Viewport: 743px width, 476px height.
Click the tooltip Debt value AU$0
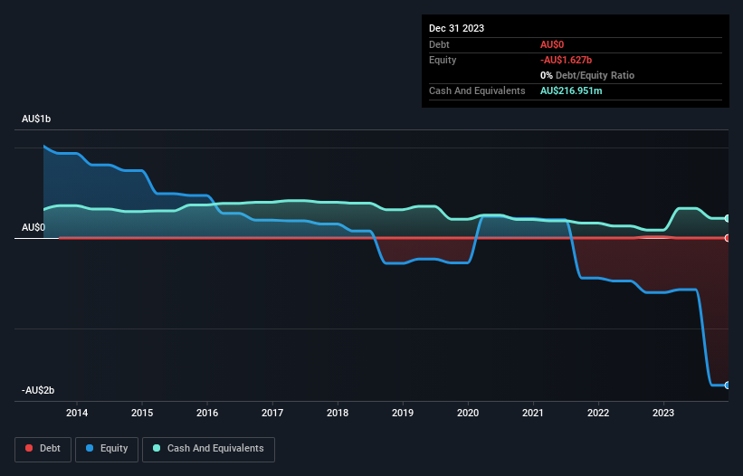552,44
